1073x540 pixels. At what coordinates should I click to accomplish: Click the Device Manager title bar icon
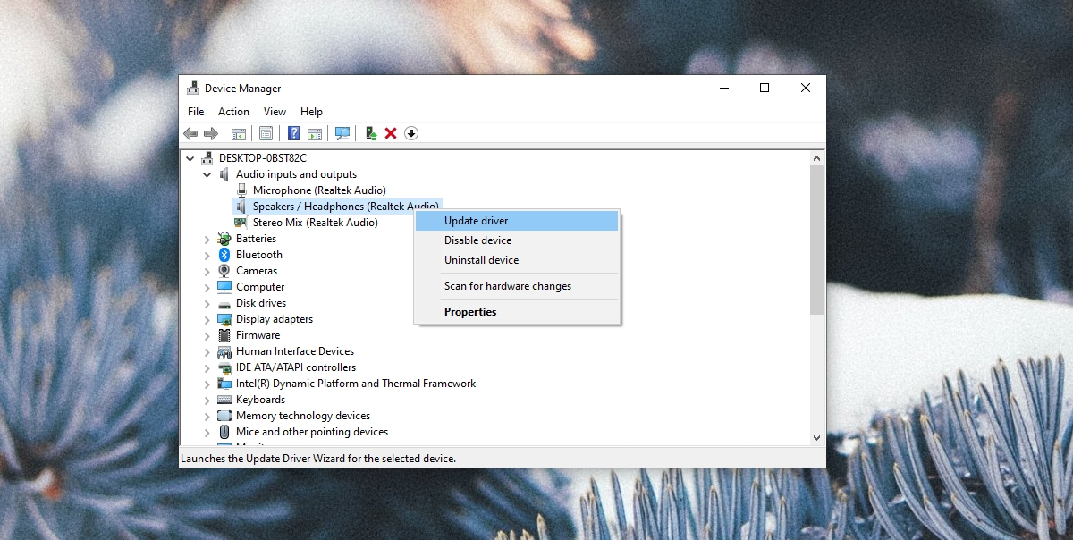(x=192, y=88)
